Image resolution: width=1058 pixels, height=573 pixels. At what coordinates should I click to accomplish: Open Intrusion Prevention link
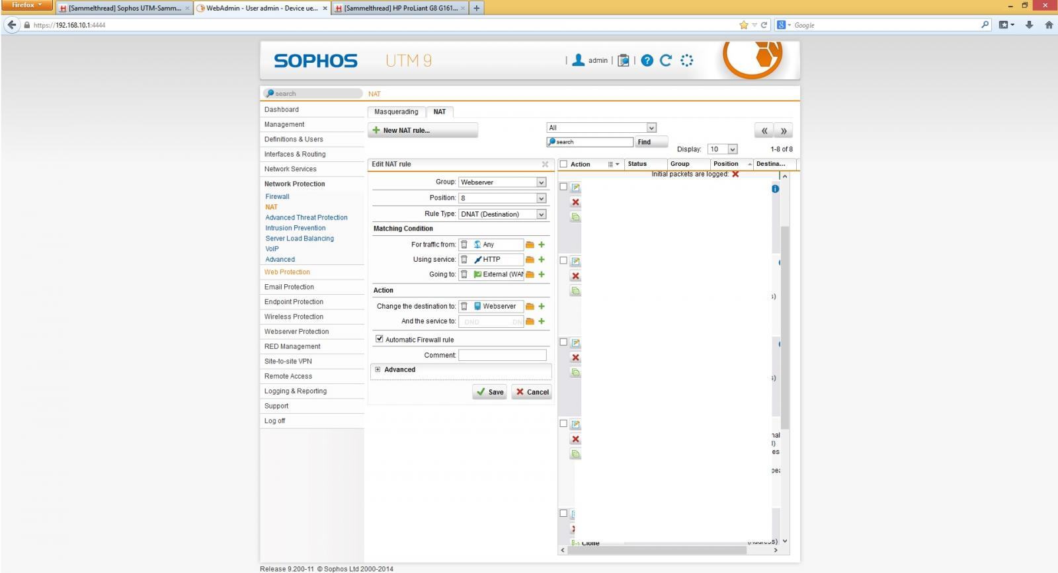coord(296,228)
